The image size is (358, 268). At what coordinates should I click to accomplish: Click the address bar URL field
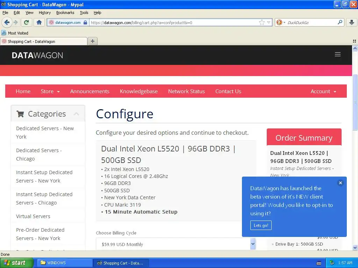[173, 22]
